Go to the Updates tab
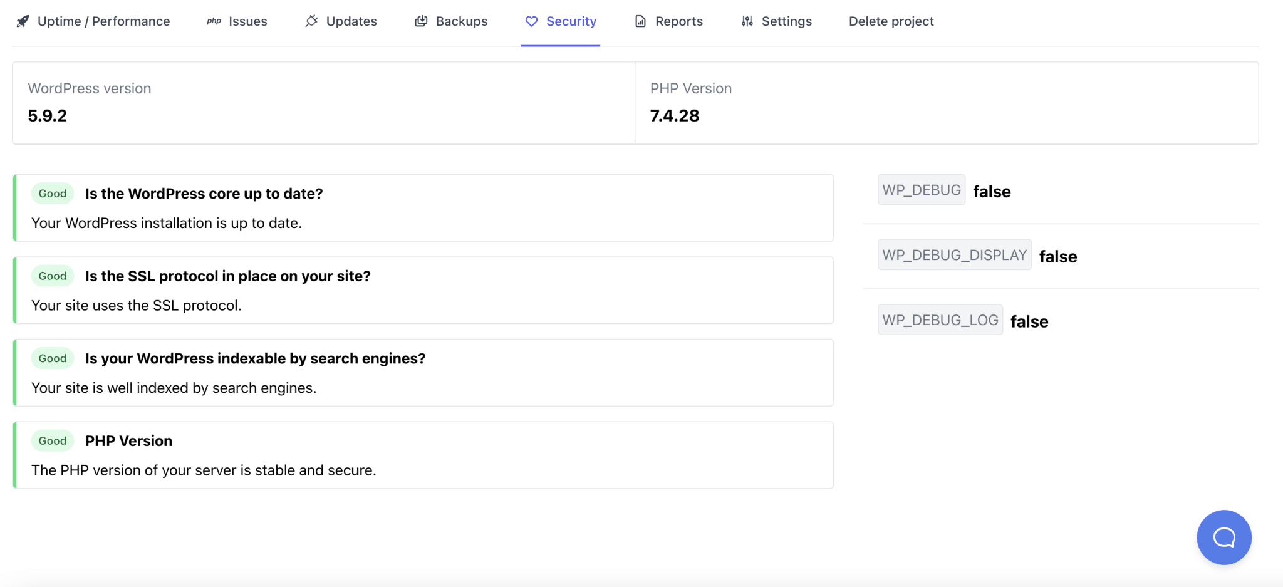Viewport: 1283px width, 587px height. [341, 21]
